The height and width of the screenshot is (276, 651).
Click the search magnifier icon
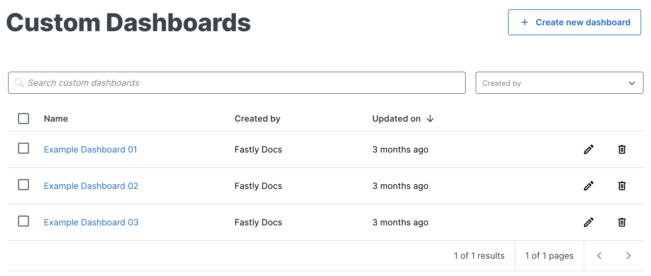point(19,83)
